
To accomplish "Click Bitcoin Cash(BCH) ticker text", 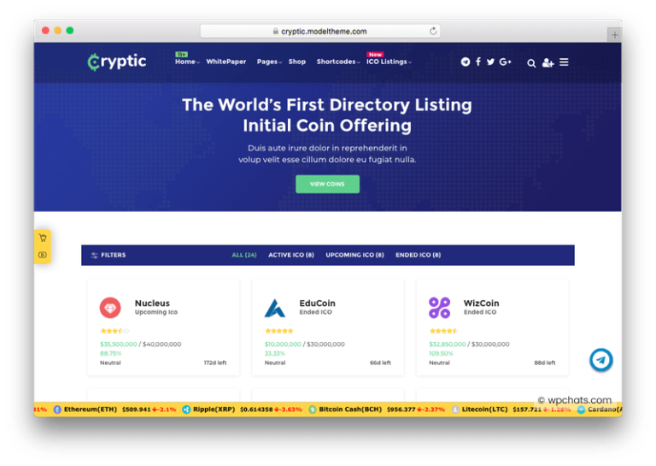I will tap(350, 410).
